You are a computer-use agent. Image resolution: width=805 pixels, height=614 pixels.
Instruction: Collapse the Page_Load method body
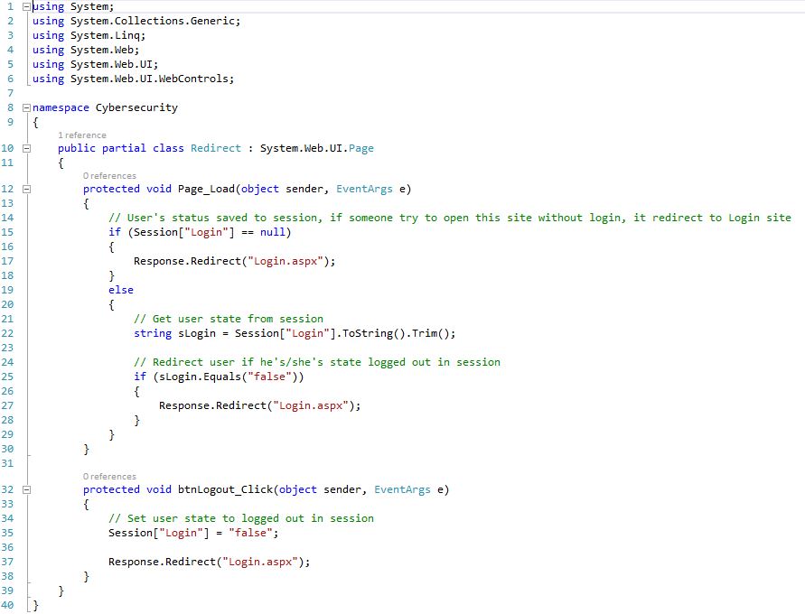(25, 189)
